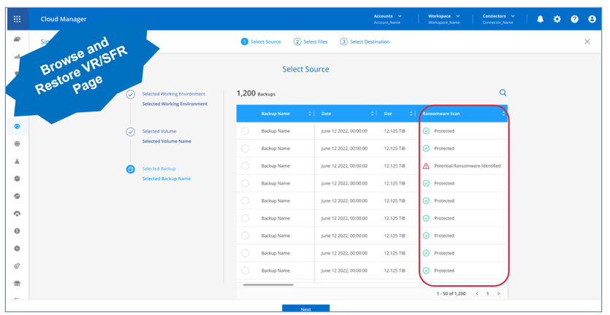Viewport: 610px width, 315px height.
Task: Go to the Select Files step
Action: coord(312,42)
